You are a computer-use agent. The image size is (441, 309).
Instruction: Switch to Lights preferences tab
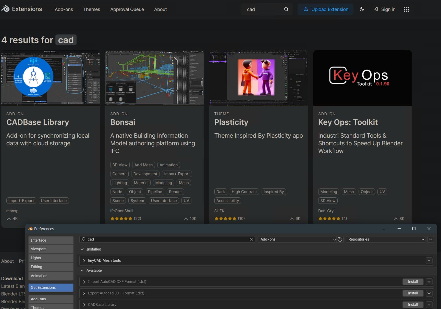point(51,258)
